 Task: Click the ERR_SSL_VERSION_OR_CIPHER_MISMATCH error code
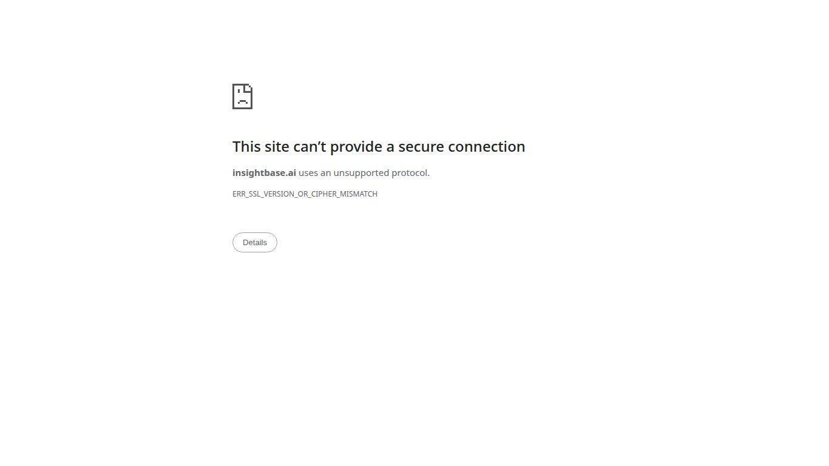click(x=305, y=194)
